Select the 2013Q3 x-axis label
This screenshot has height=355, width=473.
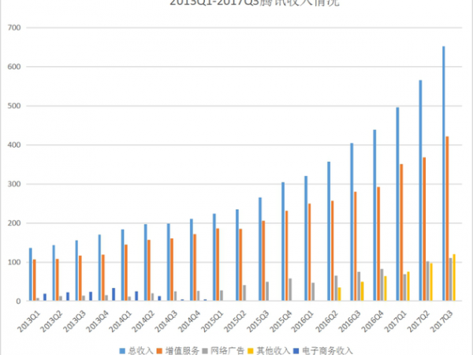click(75, 321)
